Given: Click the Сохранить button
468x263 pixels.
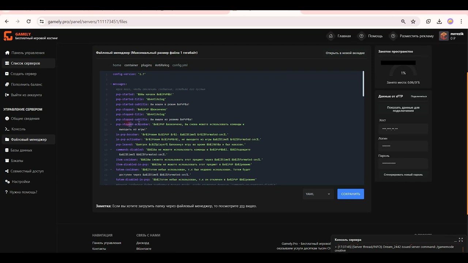Looking at the screenshot, I should (351, 194).
